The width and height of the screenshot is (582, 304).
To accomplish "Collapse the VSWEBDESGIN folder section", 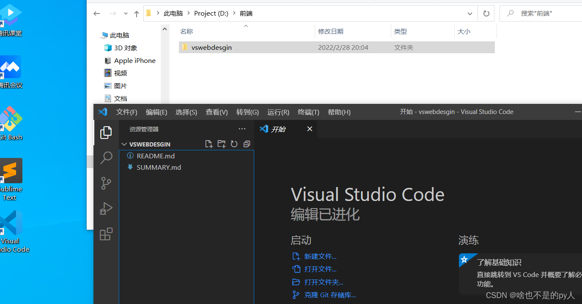I will [x=124, y=144].
